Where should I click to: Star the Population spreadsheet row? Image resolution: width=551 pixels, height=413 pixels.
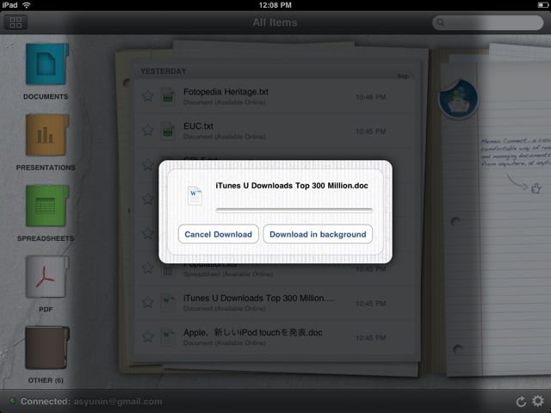147,268
